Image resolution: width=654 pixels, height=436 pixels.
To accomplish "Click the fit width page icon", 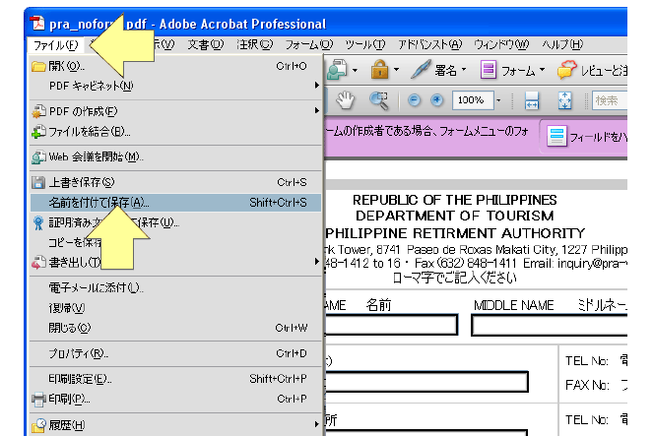I will tap(532, 100).
